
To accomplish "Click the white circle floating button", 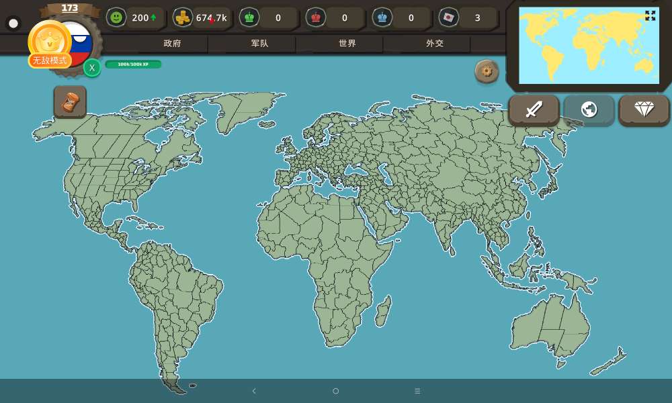I will click(13, 23).
